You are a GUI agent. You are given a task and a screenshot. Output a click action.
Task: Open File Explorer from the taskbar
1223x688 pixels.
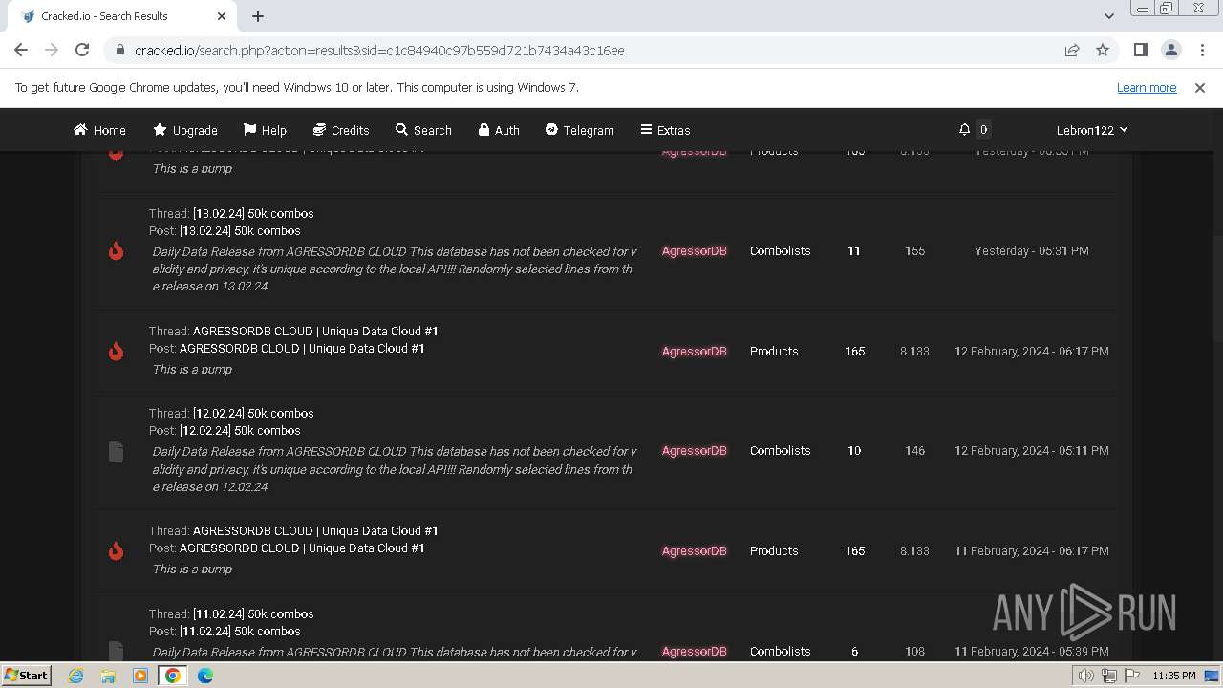[x=108, y=676]
